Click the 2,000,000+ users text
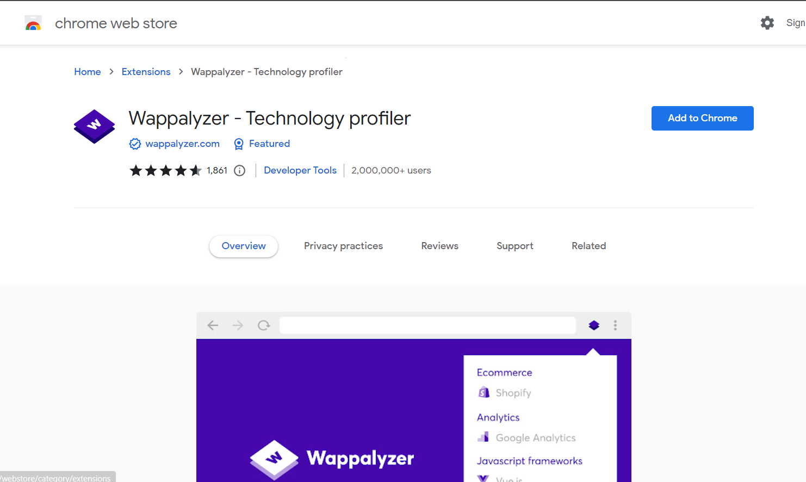 [x=391, y=170]
